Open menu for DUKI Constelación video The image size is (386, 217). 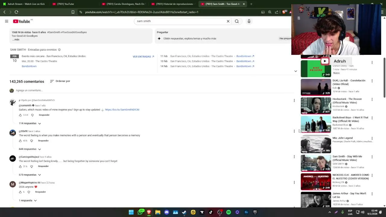click(372, 81)
